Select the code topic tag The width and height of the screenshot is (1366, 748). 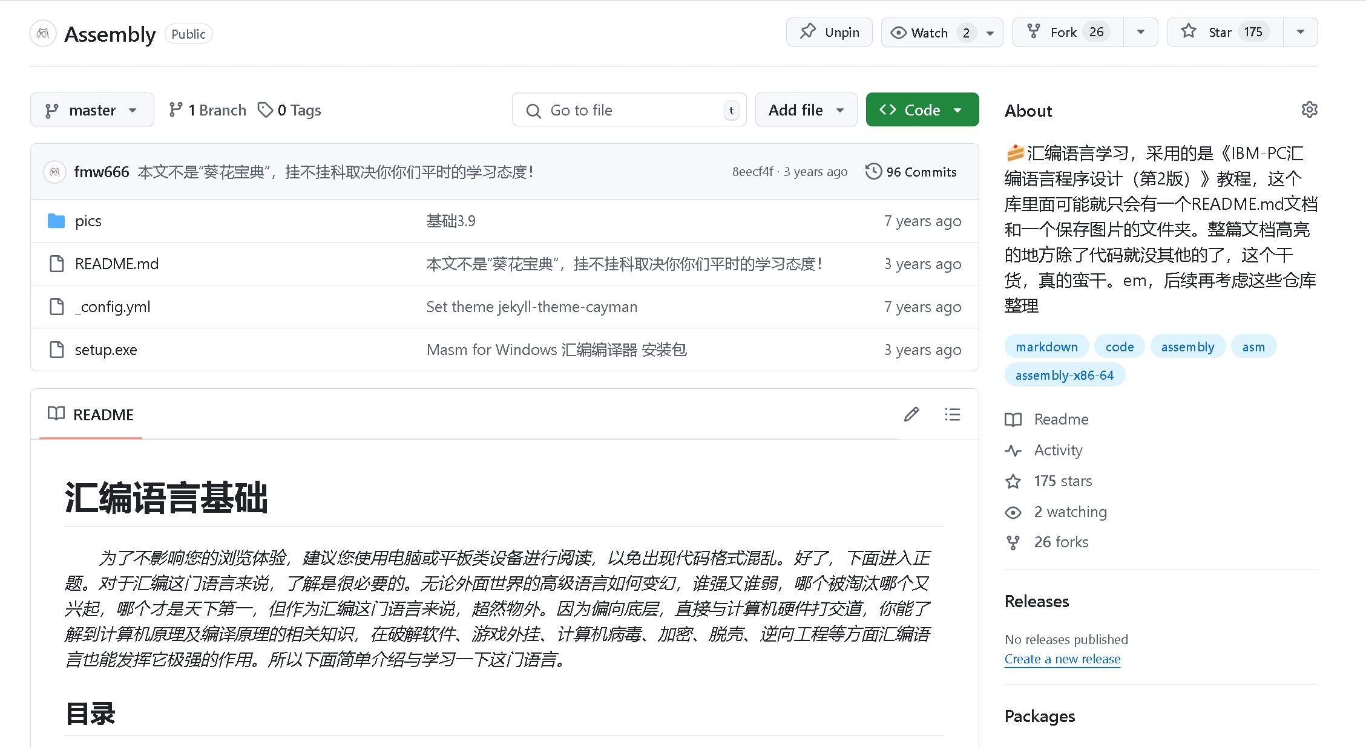(x=1120, y=346)
